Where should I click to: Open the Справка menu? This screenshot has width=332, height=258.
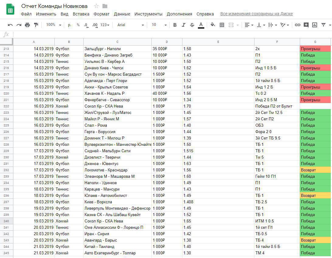pos(205,14)
